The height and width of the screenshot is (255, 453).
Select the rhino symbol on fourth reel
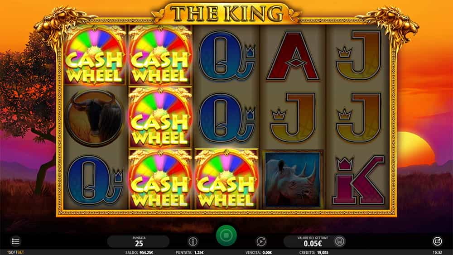[292, 179]
